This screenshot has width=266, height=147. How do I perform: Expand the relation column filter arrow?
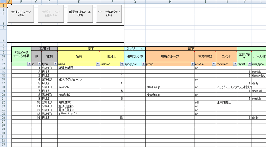[x=122, y=64]
